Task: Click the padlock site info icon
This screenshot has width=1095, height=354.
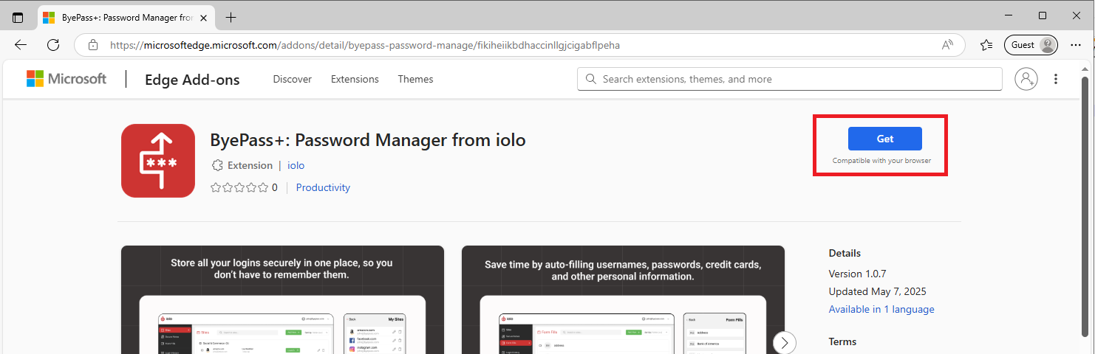Action: click(93, 45)
